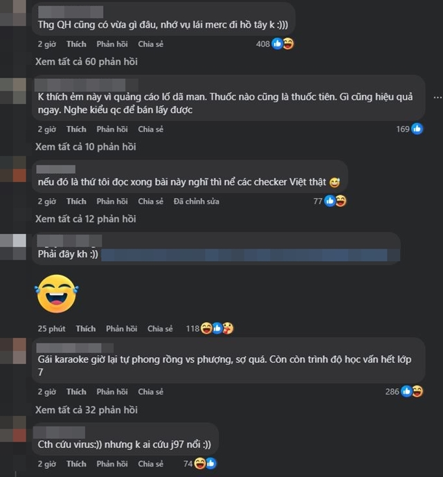
Task: Click the laughing reaction icon beside 77
Action: pyautogui.click(x=341, y=201)
